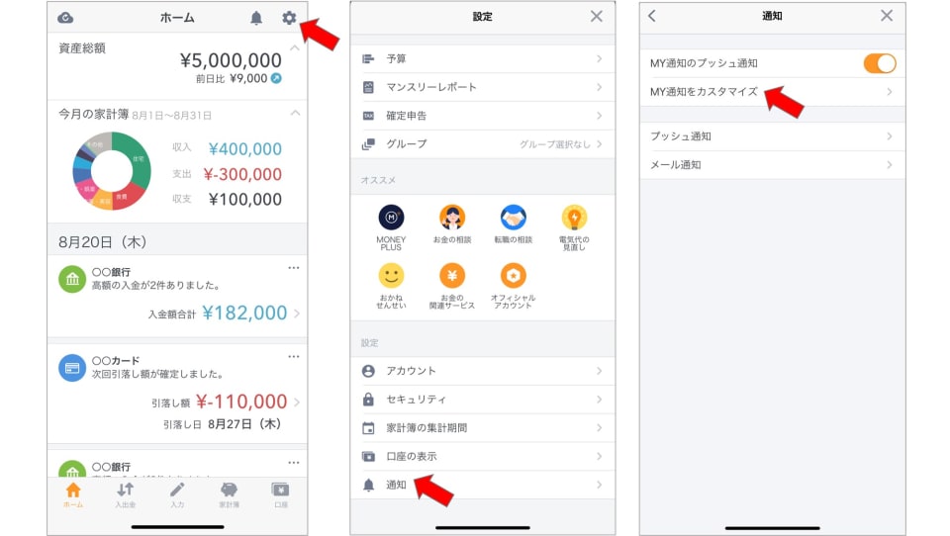Viewport: 950px width, 536px height.
Task: Open settings via the gear icon
Action: (289, 18)
